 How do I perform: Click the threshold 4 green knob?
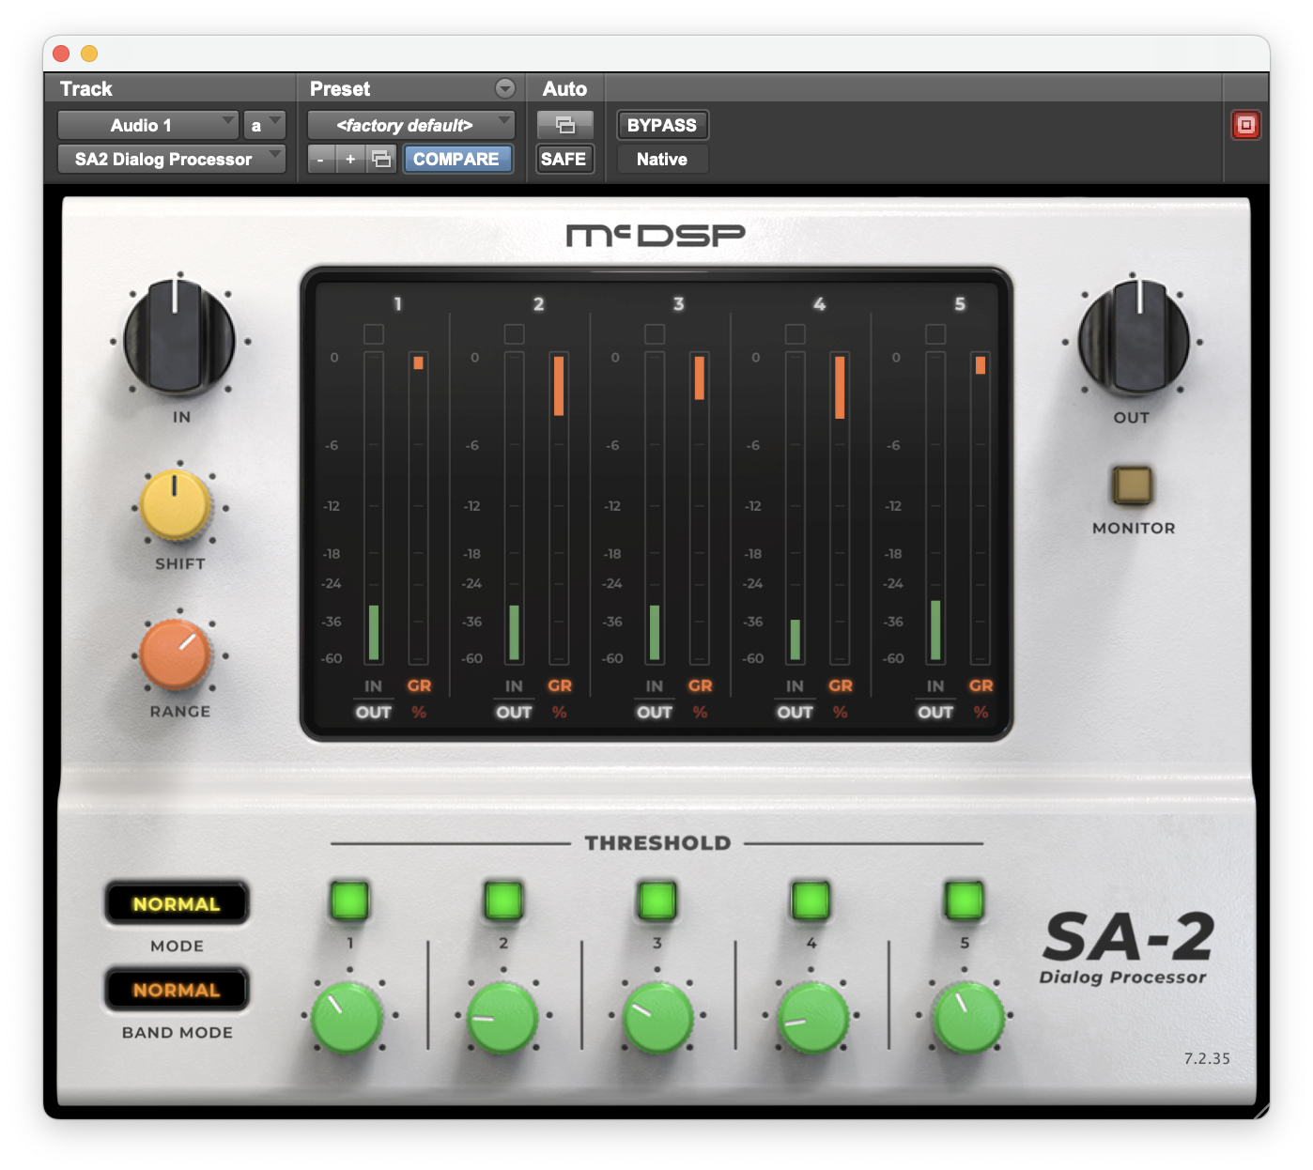811,1017
